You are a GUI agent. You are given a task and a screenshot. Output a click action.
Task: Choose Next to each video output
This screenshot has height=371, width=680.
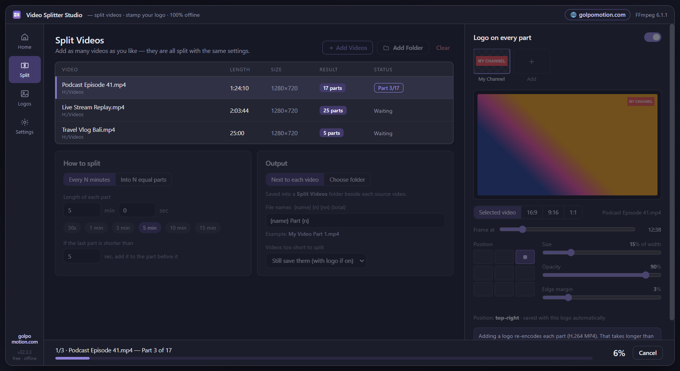pos(295,180)
